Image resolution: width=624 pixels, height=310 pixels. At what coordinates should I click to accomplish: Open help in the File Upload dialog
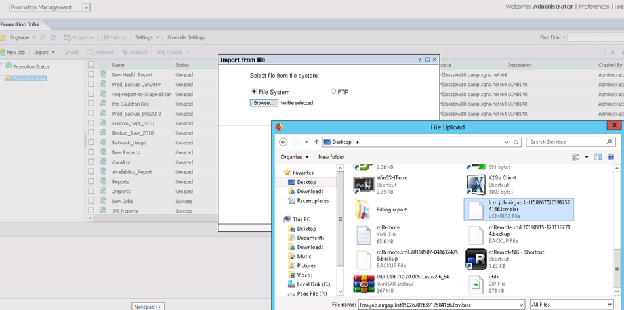(x=610, y=157)
